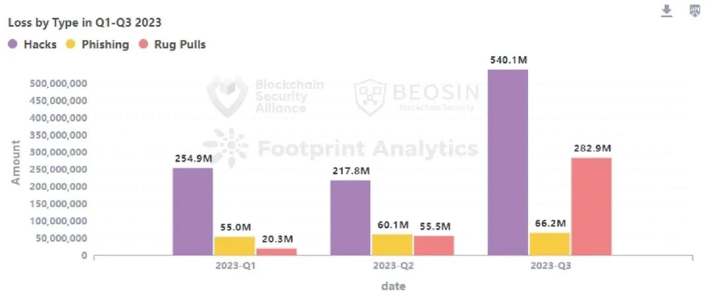Select the 2023-Q3 Rug Pulls bar (282.9M)

tap(590, 206)
